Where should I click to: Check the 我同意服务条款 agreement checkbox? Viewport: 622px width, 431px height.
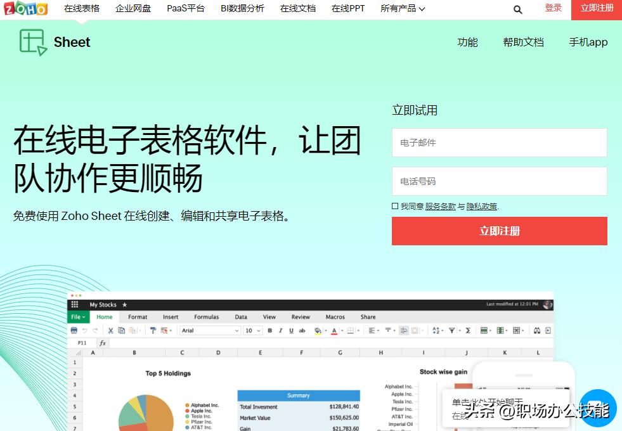(394, 207)
